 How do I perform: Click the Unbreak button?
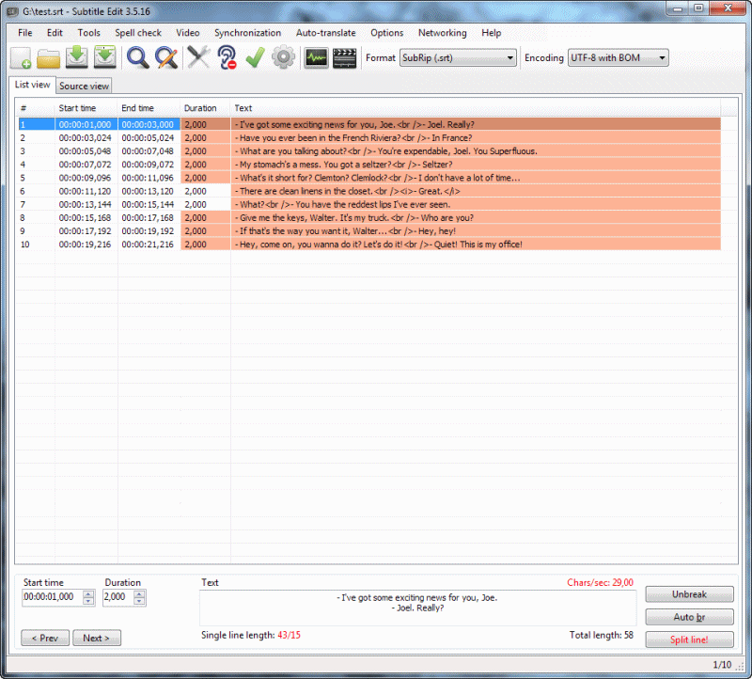point(689,594)
